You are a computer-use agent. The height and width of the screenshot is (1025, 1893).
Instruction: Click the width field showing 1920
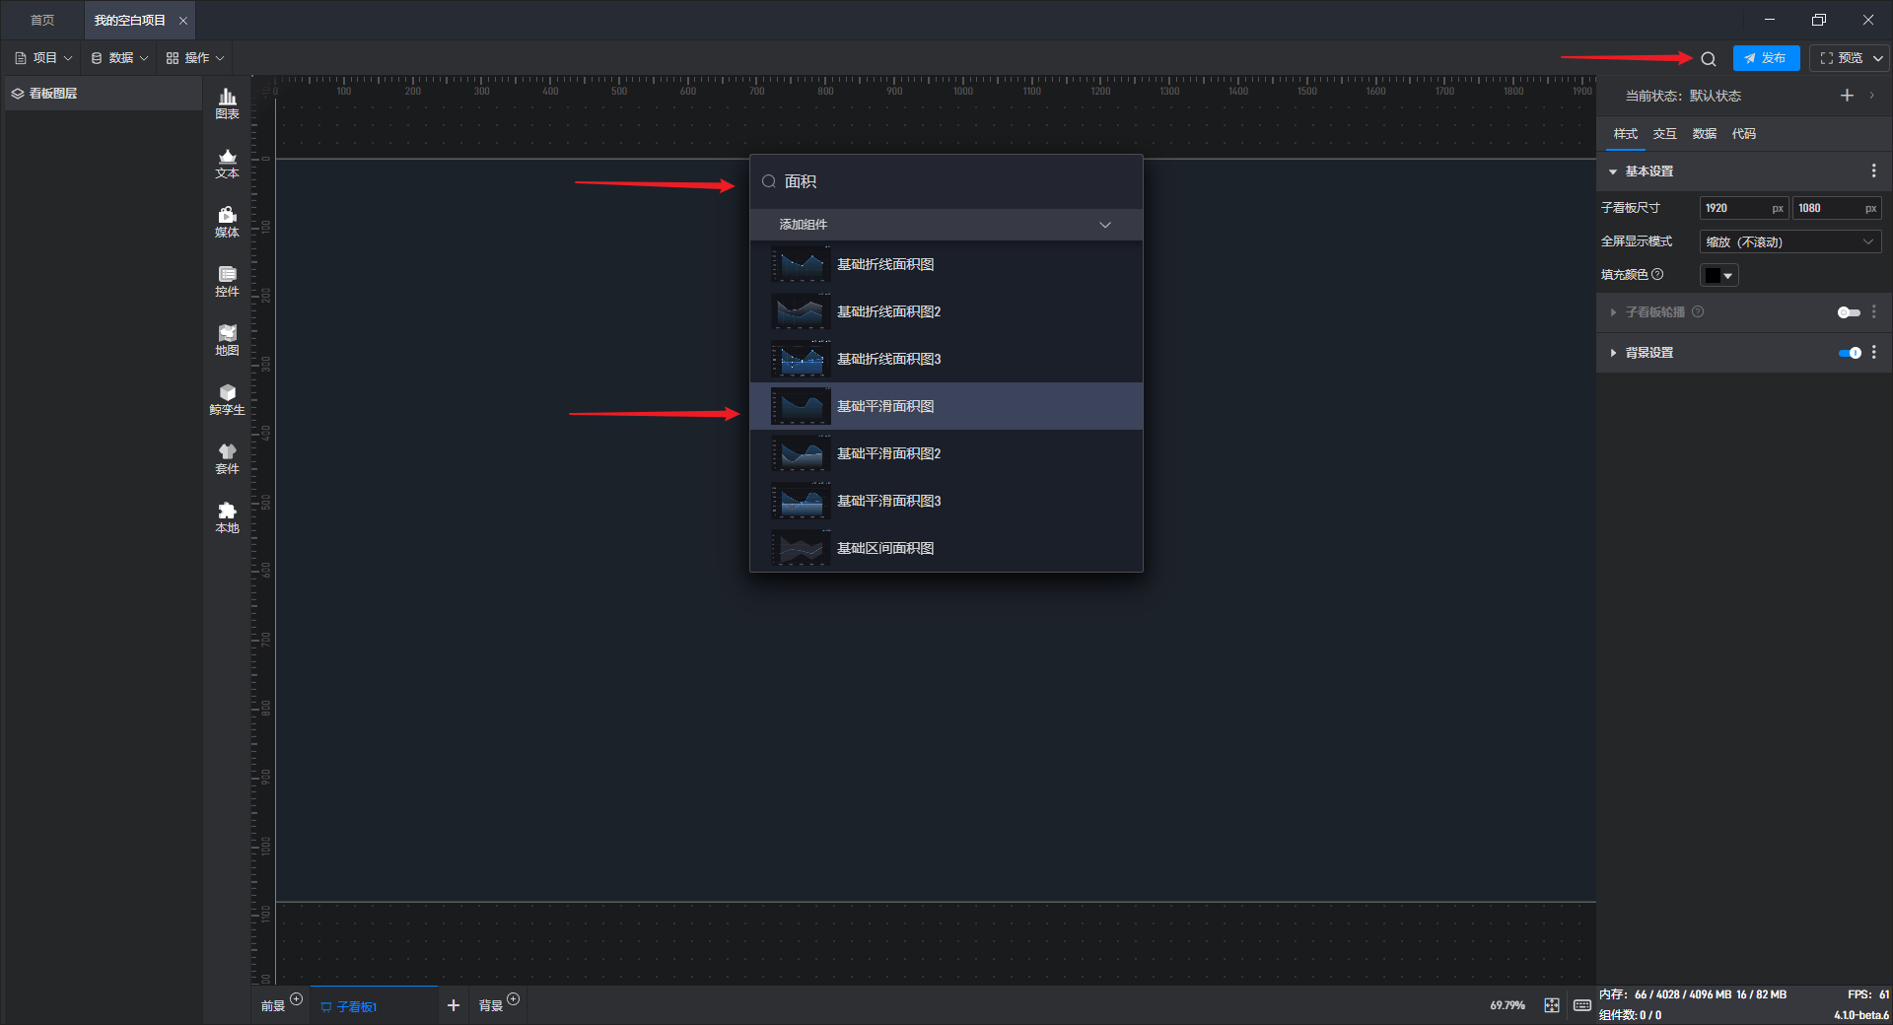coord(1743,209)
